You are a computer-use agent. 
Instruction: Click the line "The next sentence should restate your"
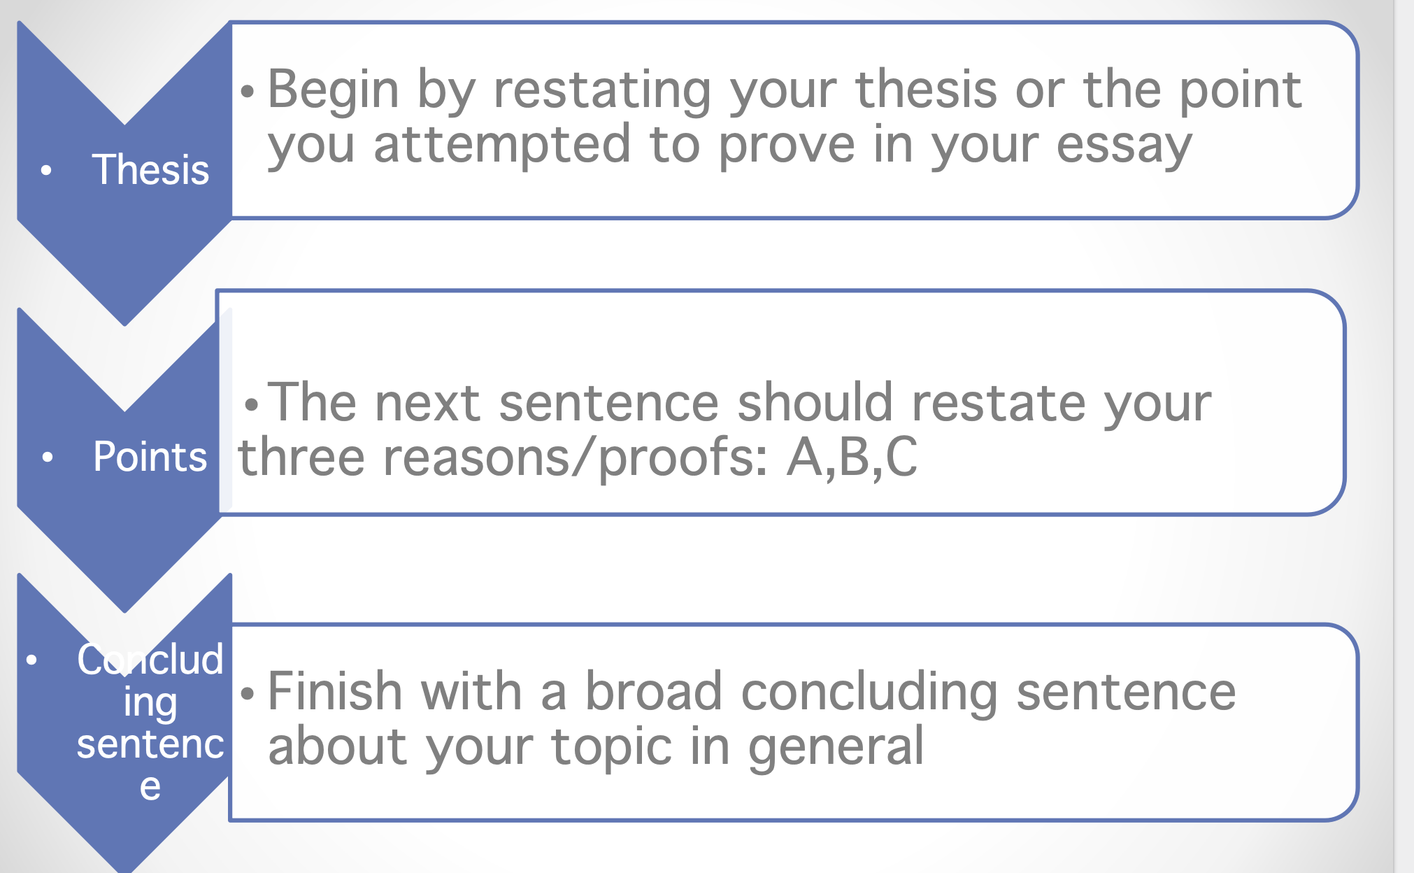(740, 403)
